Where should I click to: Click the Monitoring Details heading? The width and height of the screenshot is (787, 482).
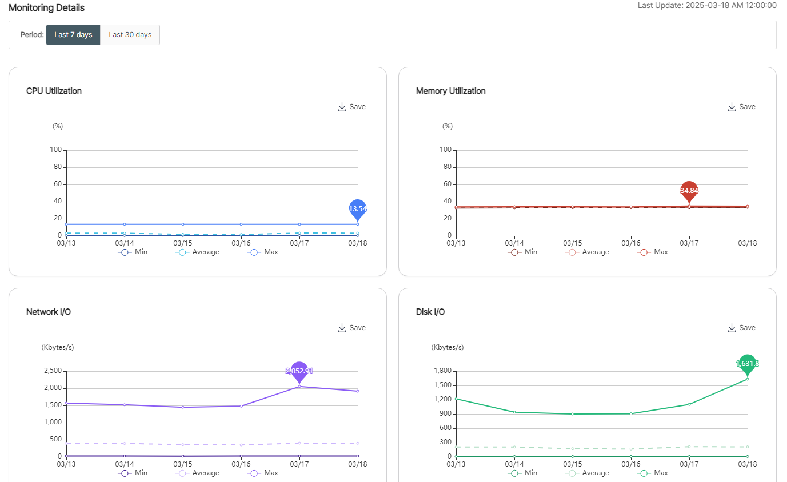(x=47, y=8)
